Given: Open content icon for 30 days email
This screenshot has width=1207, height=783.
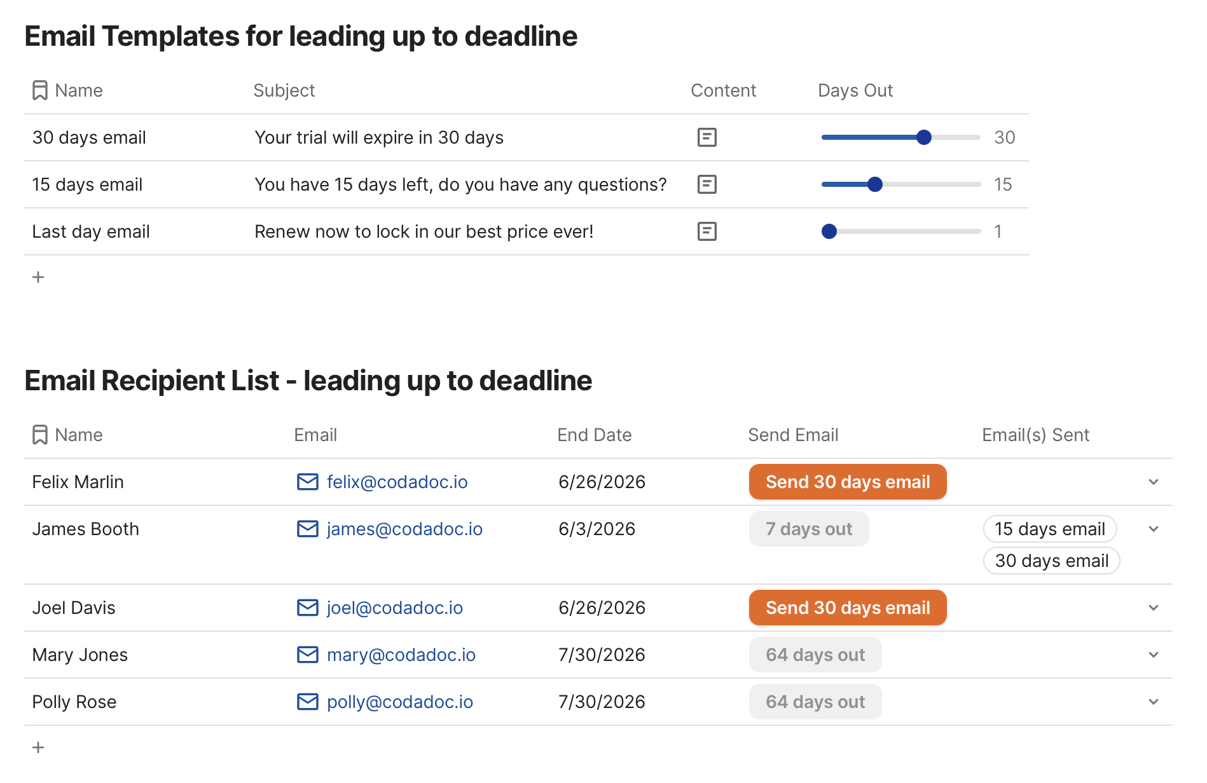Looking at the screenshot, I should pos(707,137).
